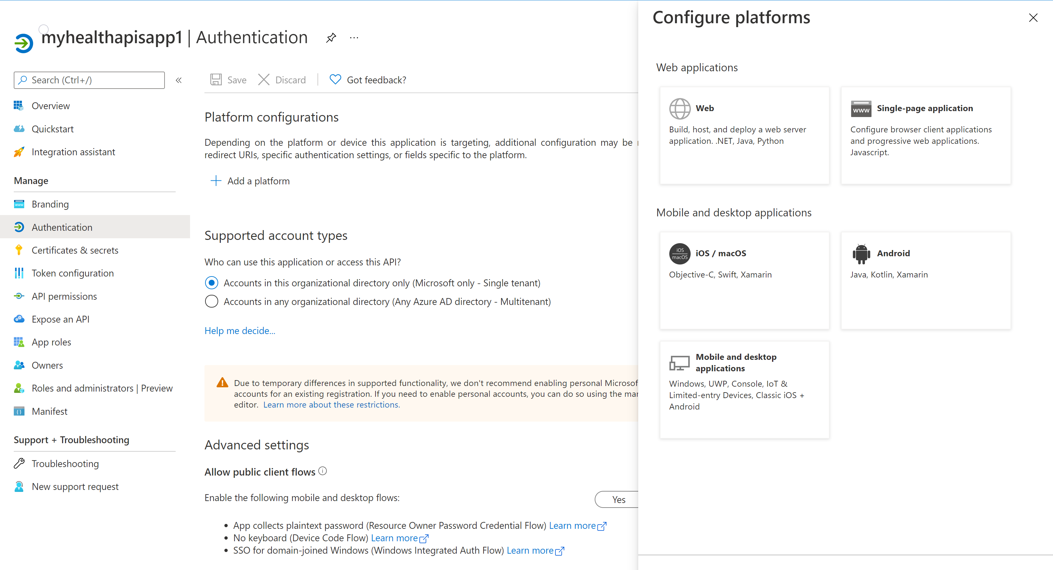Show info tooltip for public client flows
This screenshot has width=1053, height=570.
click(x=323, y=471)
